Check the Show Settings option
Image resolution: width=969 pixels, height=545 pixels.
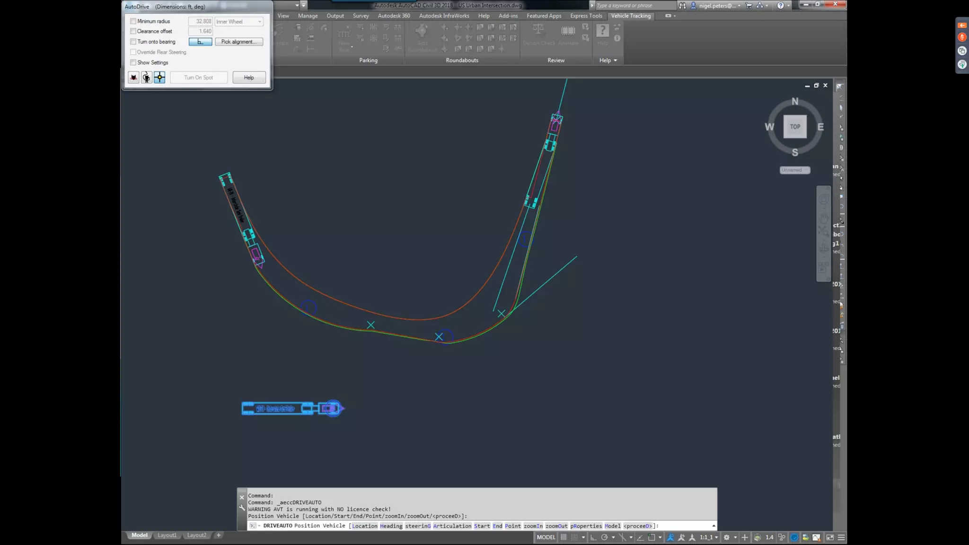pyautogui.click(x=133, y=62)
